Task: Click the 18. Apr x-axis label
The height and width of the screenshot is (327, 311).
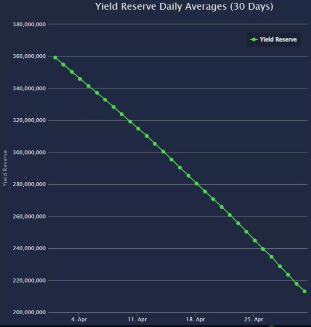Action: coord(196,320)
